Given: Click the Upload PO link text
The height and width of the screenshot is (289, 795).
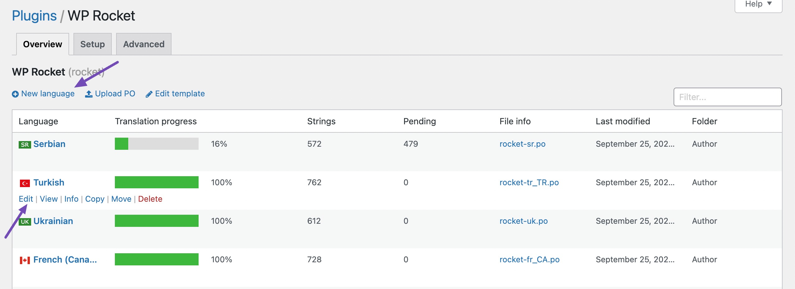Looking at the screenshot, I should pyautogui.click(x=115, y=94).
